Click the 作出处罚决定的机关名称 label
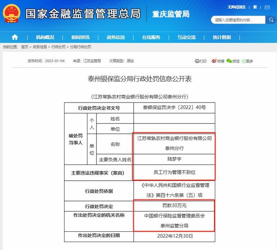This screenshot has width=277, height=250. 99,215
